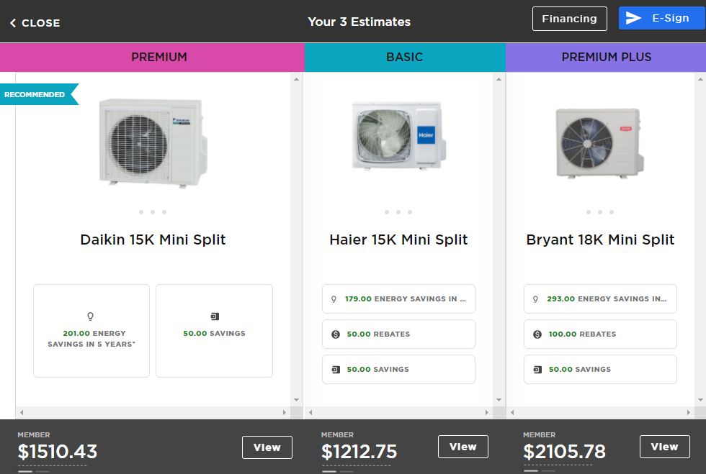
Task: Select the last carousel dot under Bryant image
Action: 612,212
